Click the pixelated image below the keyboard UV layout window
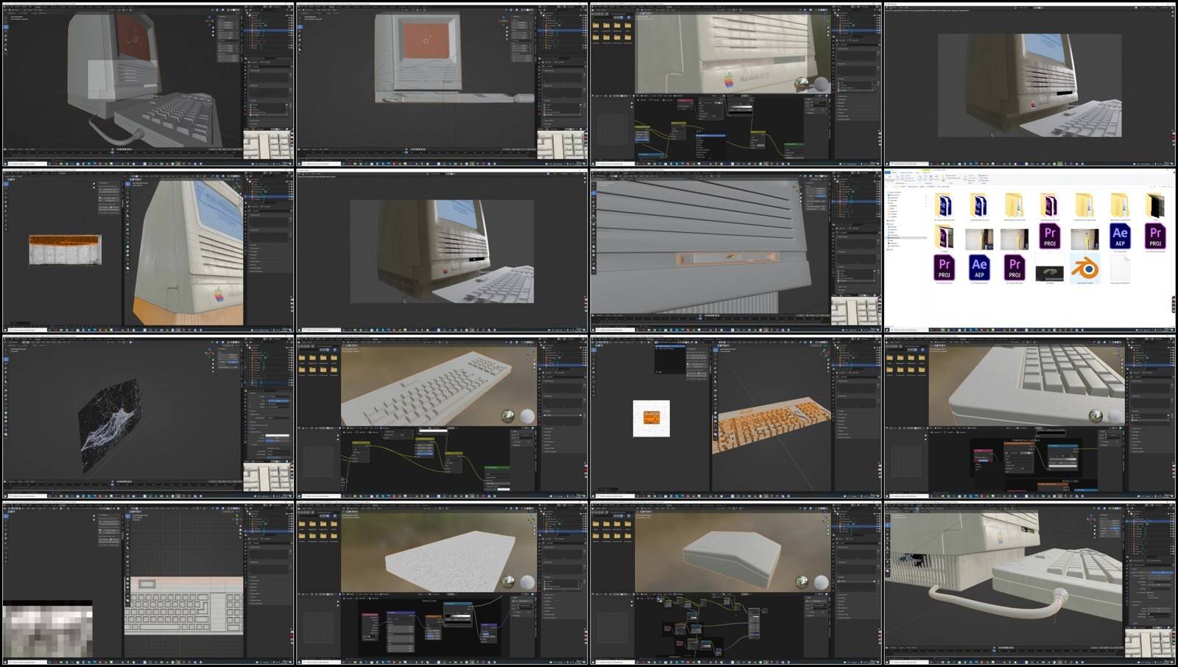This screenshot has height=667, width=1178. (48, 629)
